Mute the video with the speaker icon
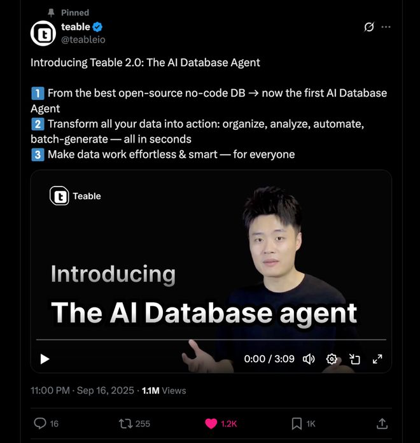Screen dimensions: 420x443 (309, 359)
